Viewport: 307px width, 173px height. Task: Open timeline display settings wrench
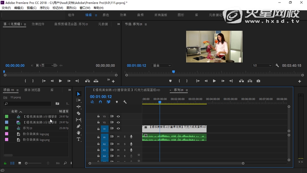point(125,102)
